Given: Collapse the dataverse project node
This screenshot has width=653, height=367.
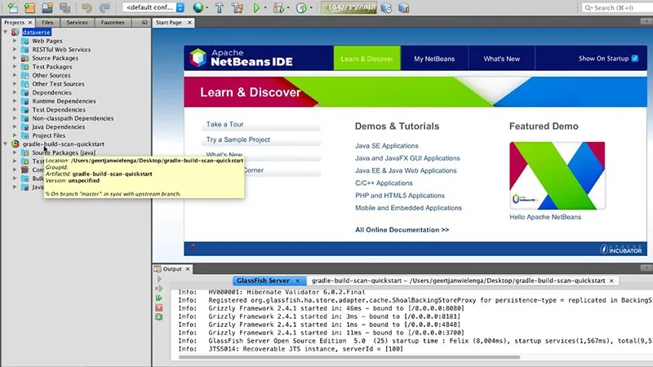Looking at the screenshot, I should tap(6, 32).
